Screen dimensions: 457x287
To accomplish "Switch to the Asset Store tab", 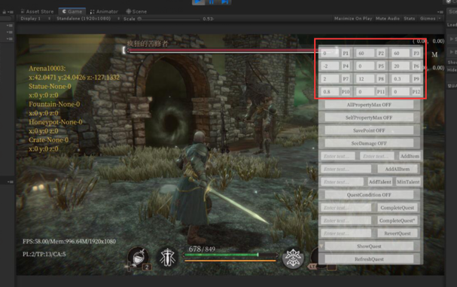I will (x=38, y=11).
